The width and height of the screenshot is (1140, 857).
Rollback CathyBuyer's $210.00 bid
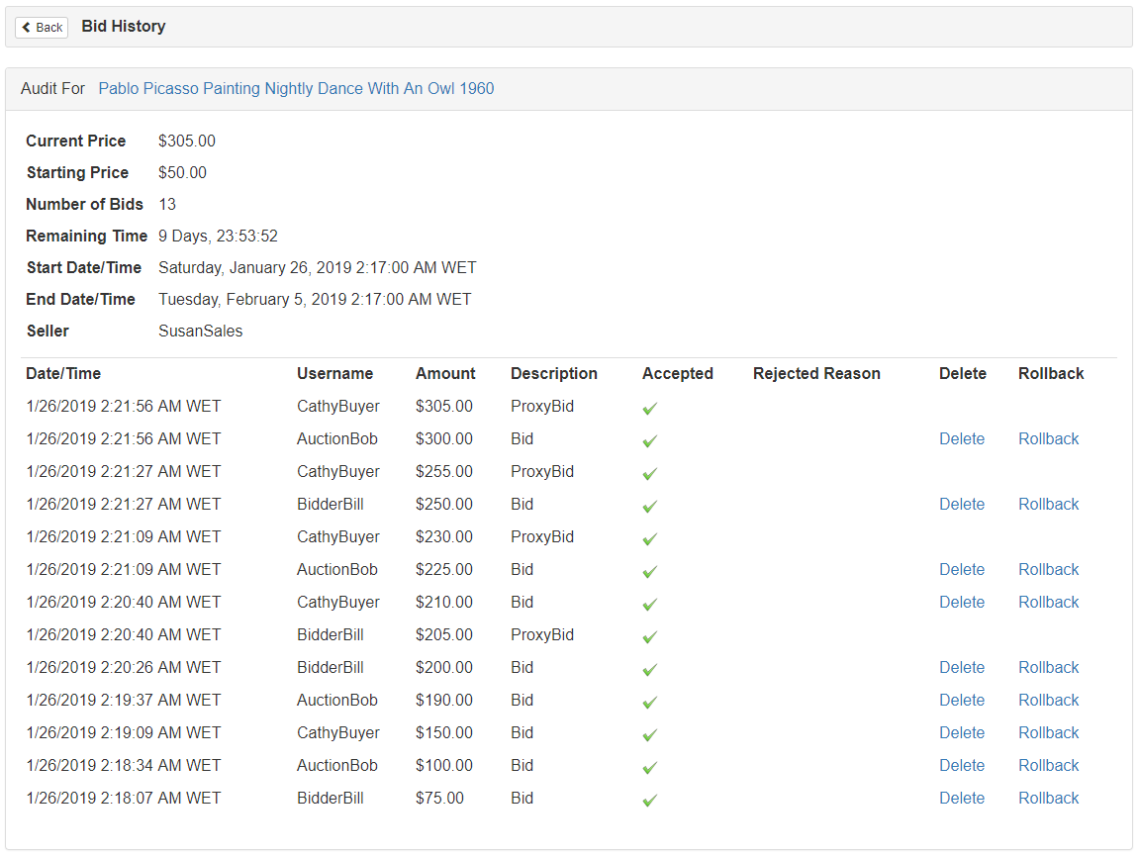[x=1048, y=603]
